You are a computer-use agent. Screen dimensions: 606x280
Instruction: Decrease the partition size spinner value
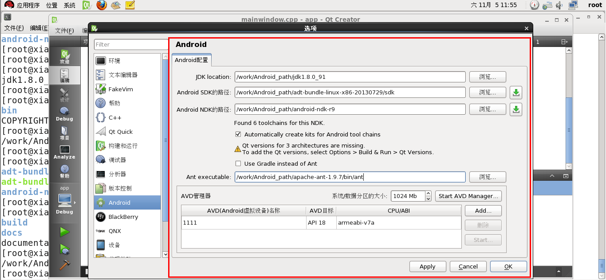click(x=428, y=198)
